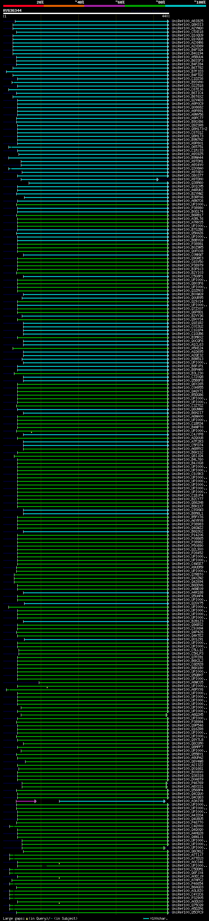Select hit label UniRef100_C4JYP8
This screenshot has width=209, height=921.
coord(187,435)
